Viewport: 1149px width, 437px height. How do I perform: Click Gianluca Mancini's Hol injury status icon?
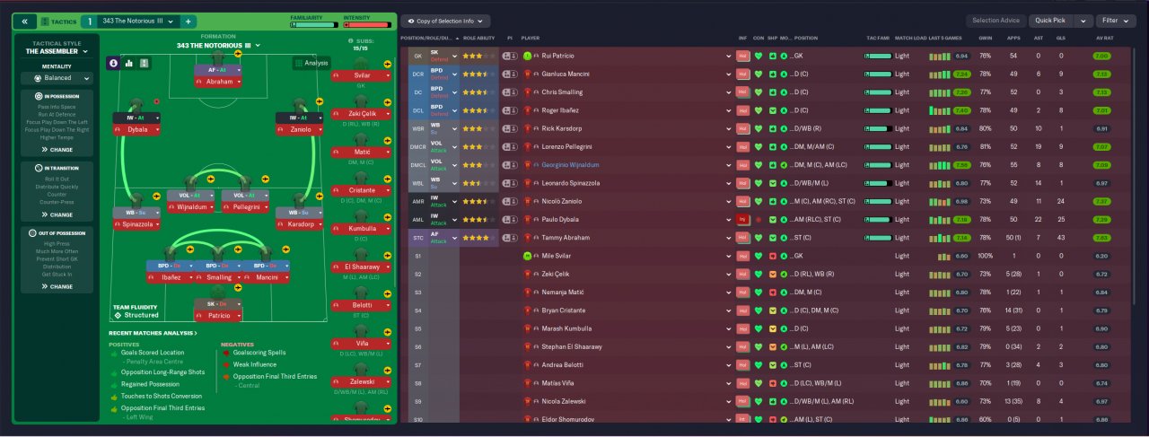pyautogui.click(x=742, y=74)
